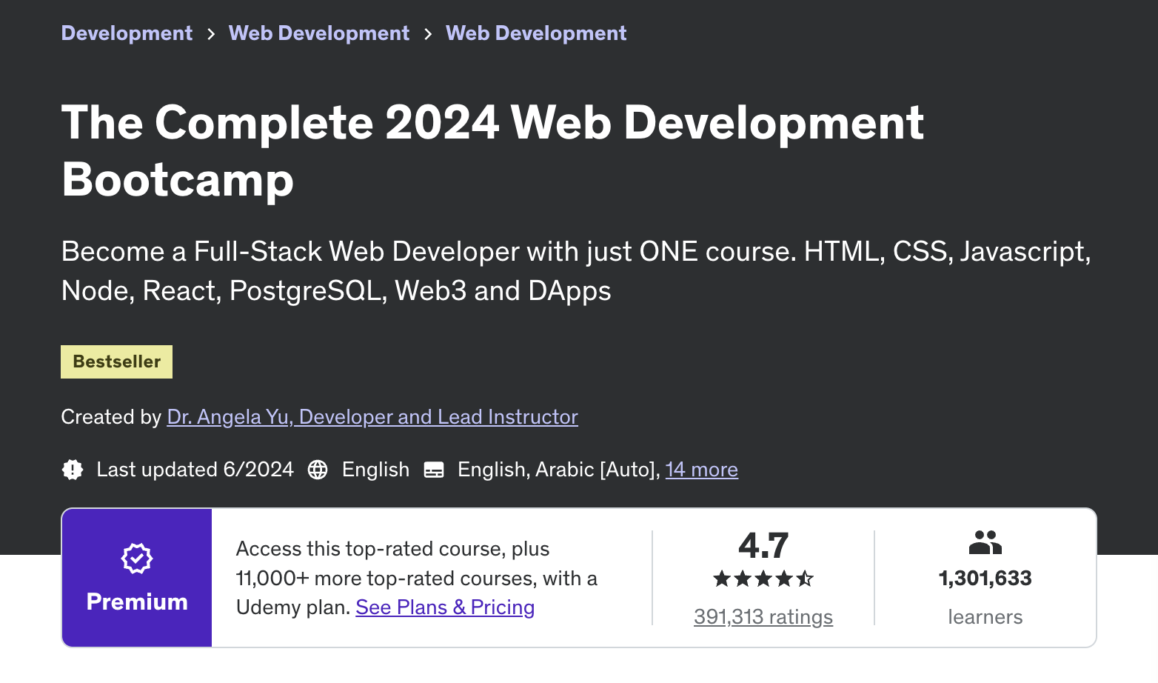Click the Bestseller badge

point(116,362)
